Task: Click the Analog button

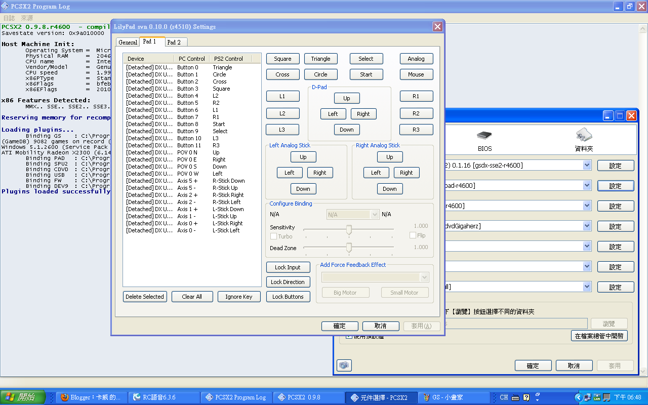Action: click(x=416, y=59)
